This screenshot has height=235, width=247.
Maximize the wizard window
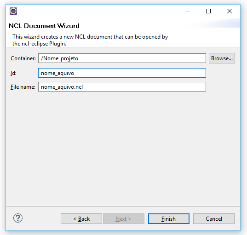coord(208,11)
